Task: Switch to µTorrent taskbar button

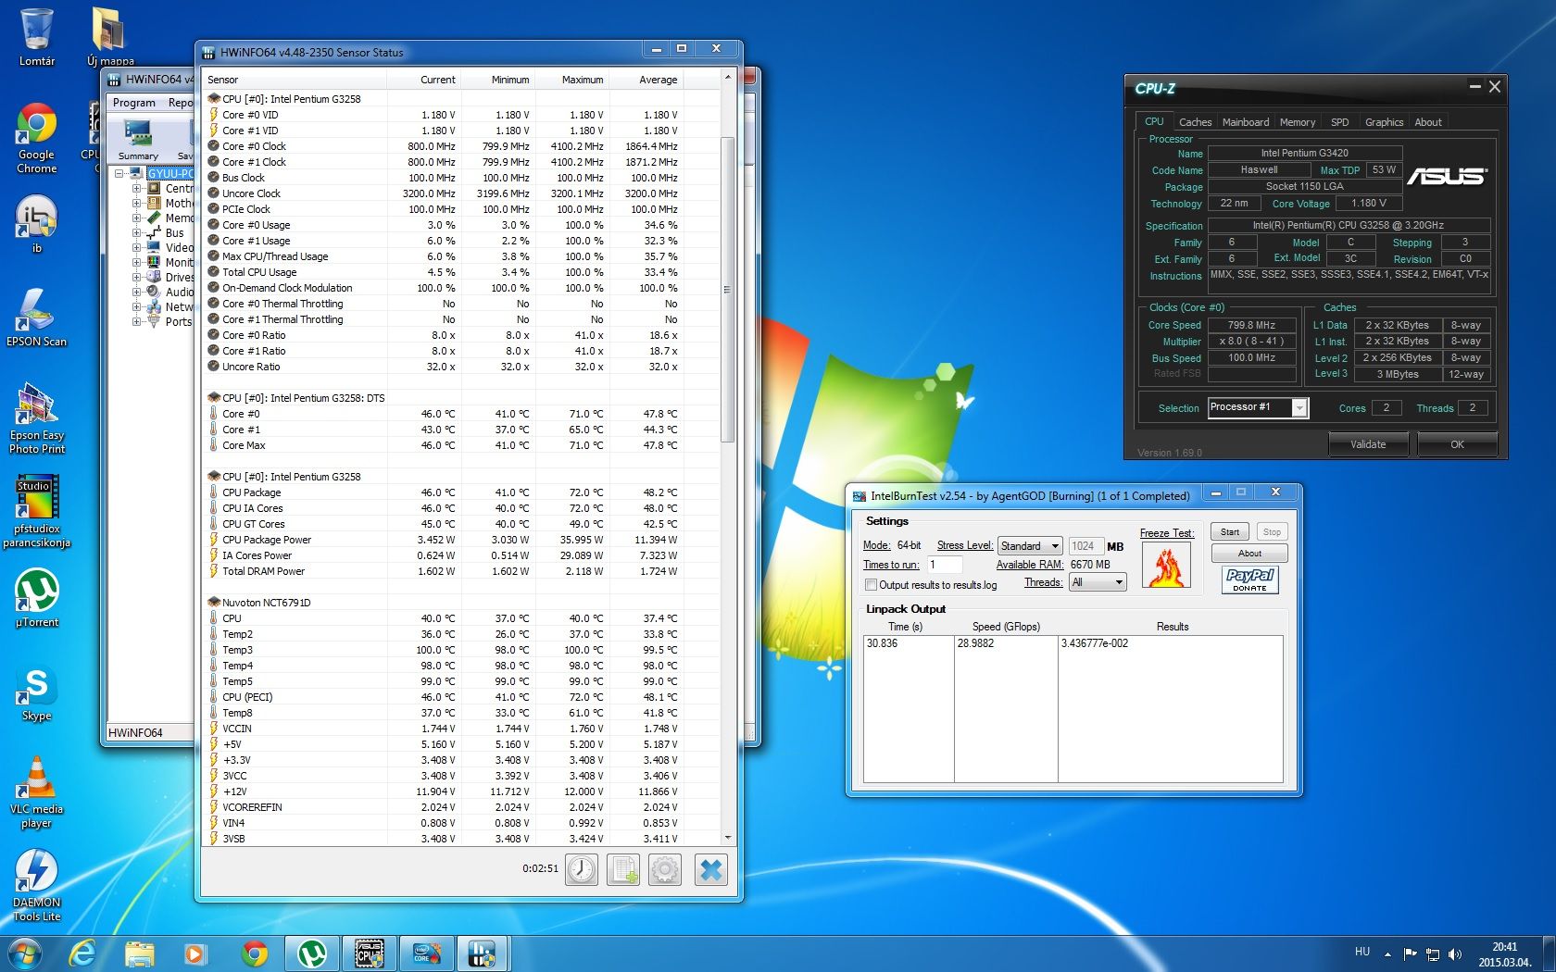Action: 312,953
